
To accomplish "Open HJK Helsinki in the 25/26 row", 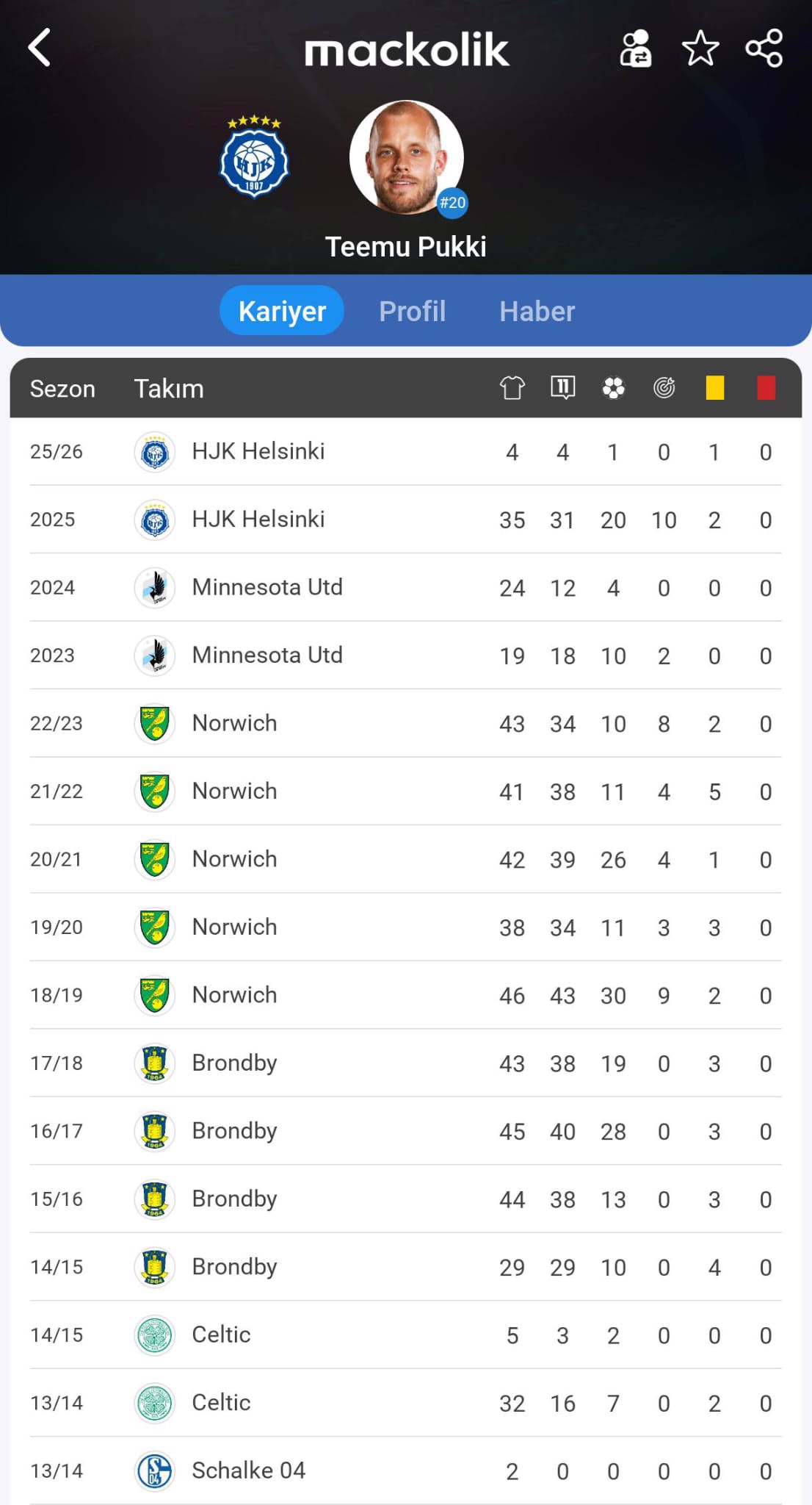I will pos(258,451).
